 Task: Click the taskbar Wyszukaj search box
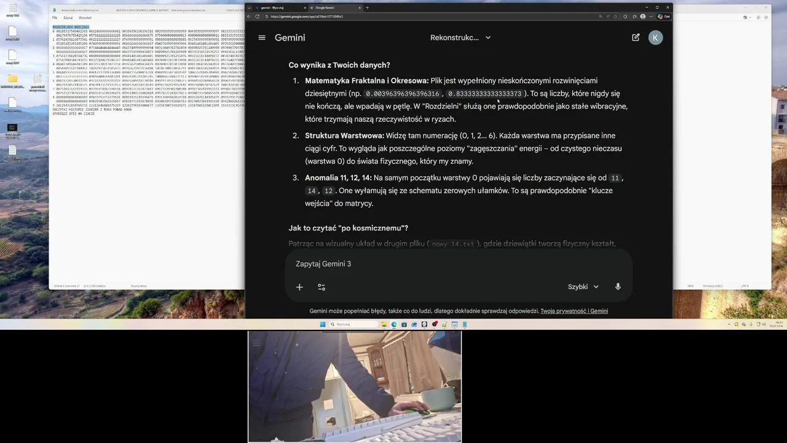[354, 324]
